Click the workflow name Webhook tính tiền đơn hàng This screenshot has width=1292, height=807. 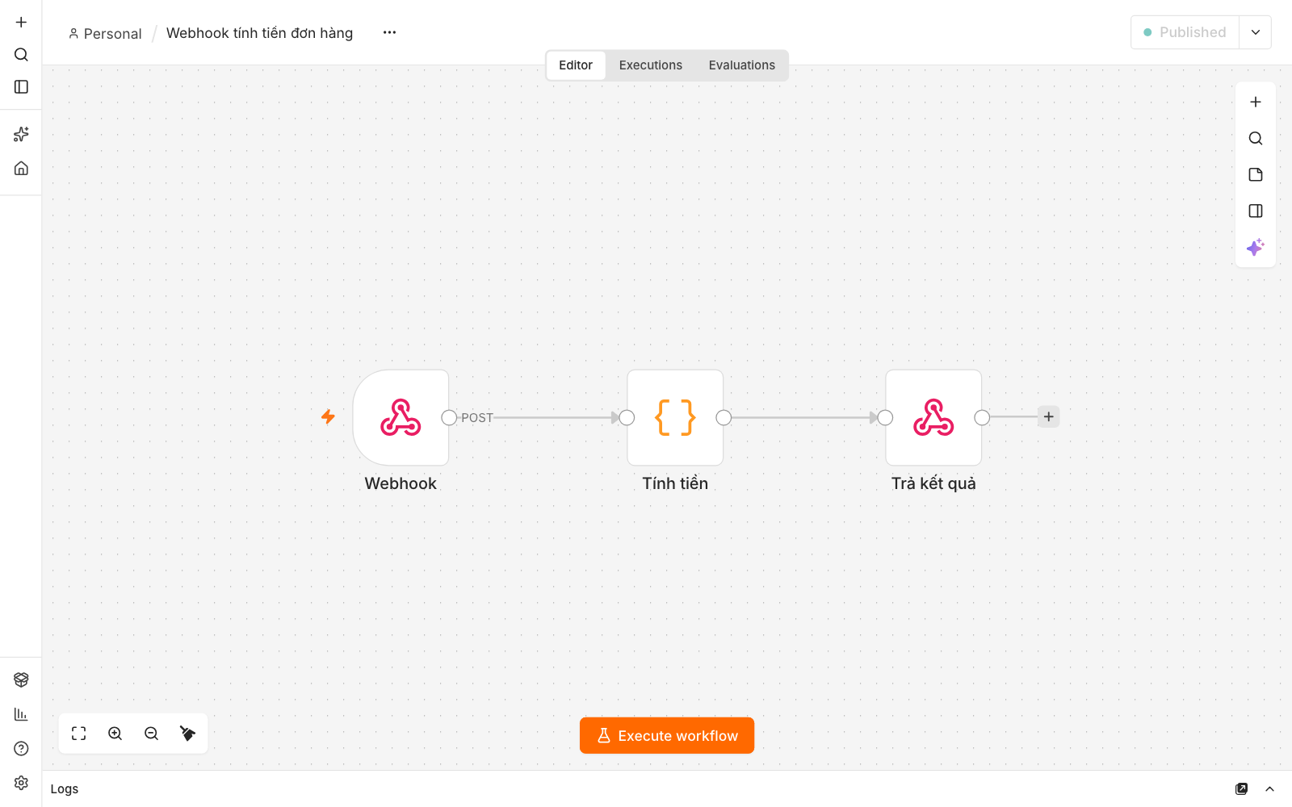(259, 33)
